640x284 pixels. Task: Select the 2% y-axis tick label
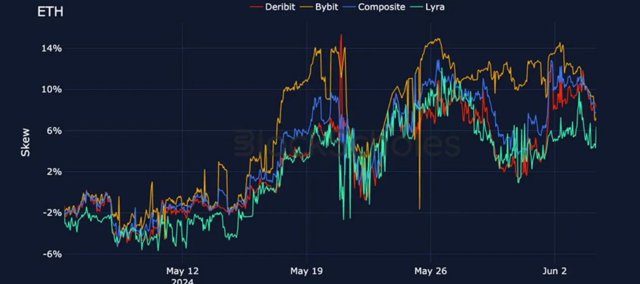[55, 172]
